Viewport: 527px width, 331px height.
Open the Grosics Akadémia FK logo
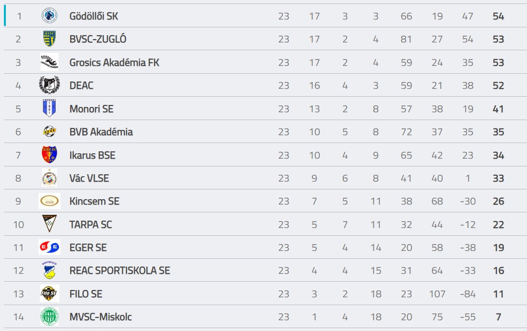[49, 62]
